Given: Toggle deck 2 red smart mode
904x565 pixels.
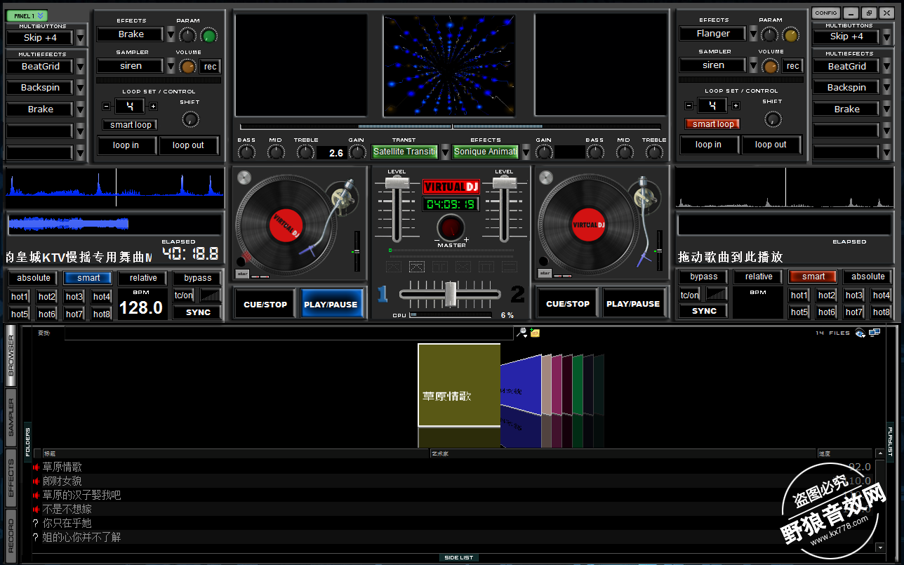Looking at the screenshot, I should (x=813, y=277).
